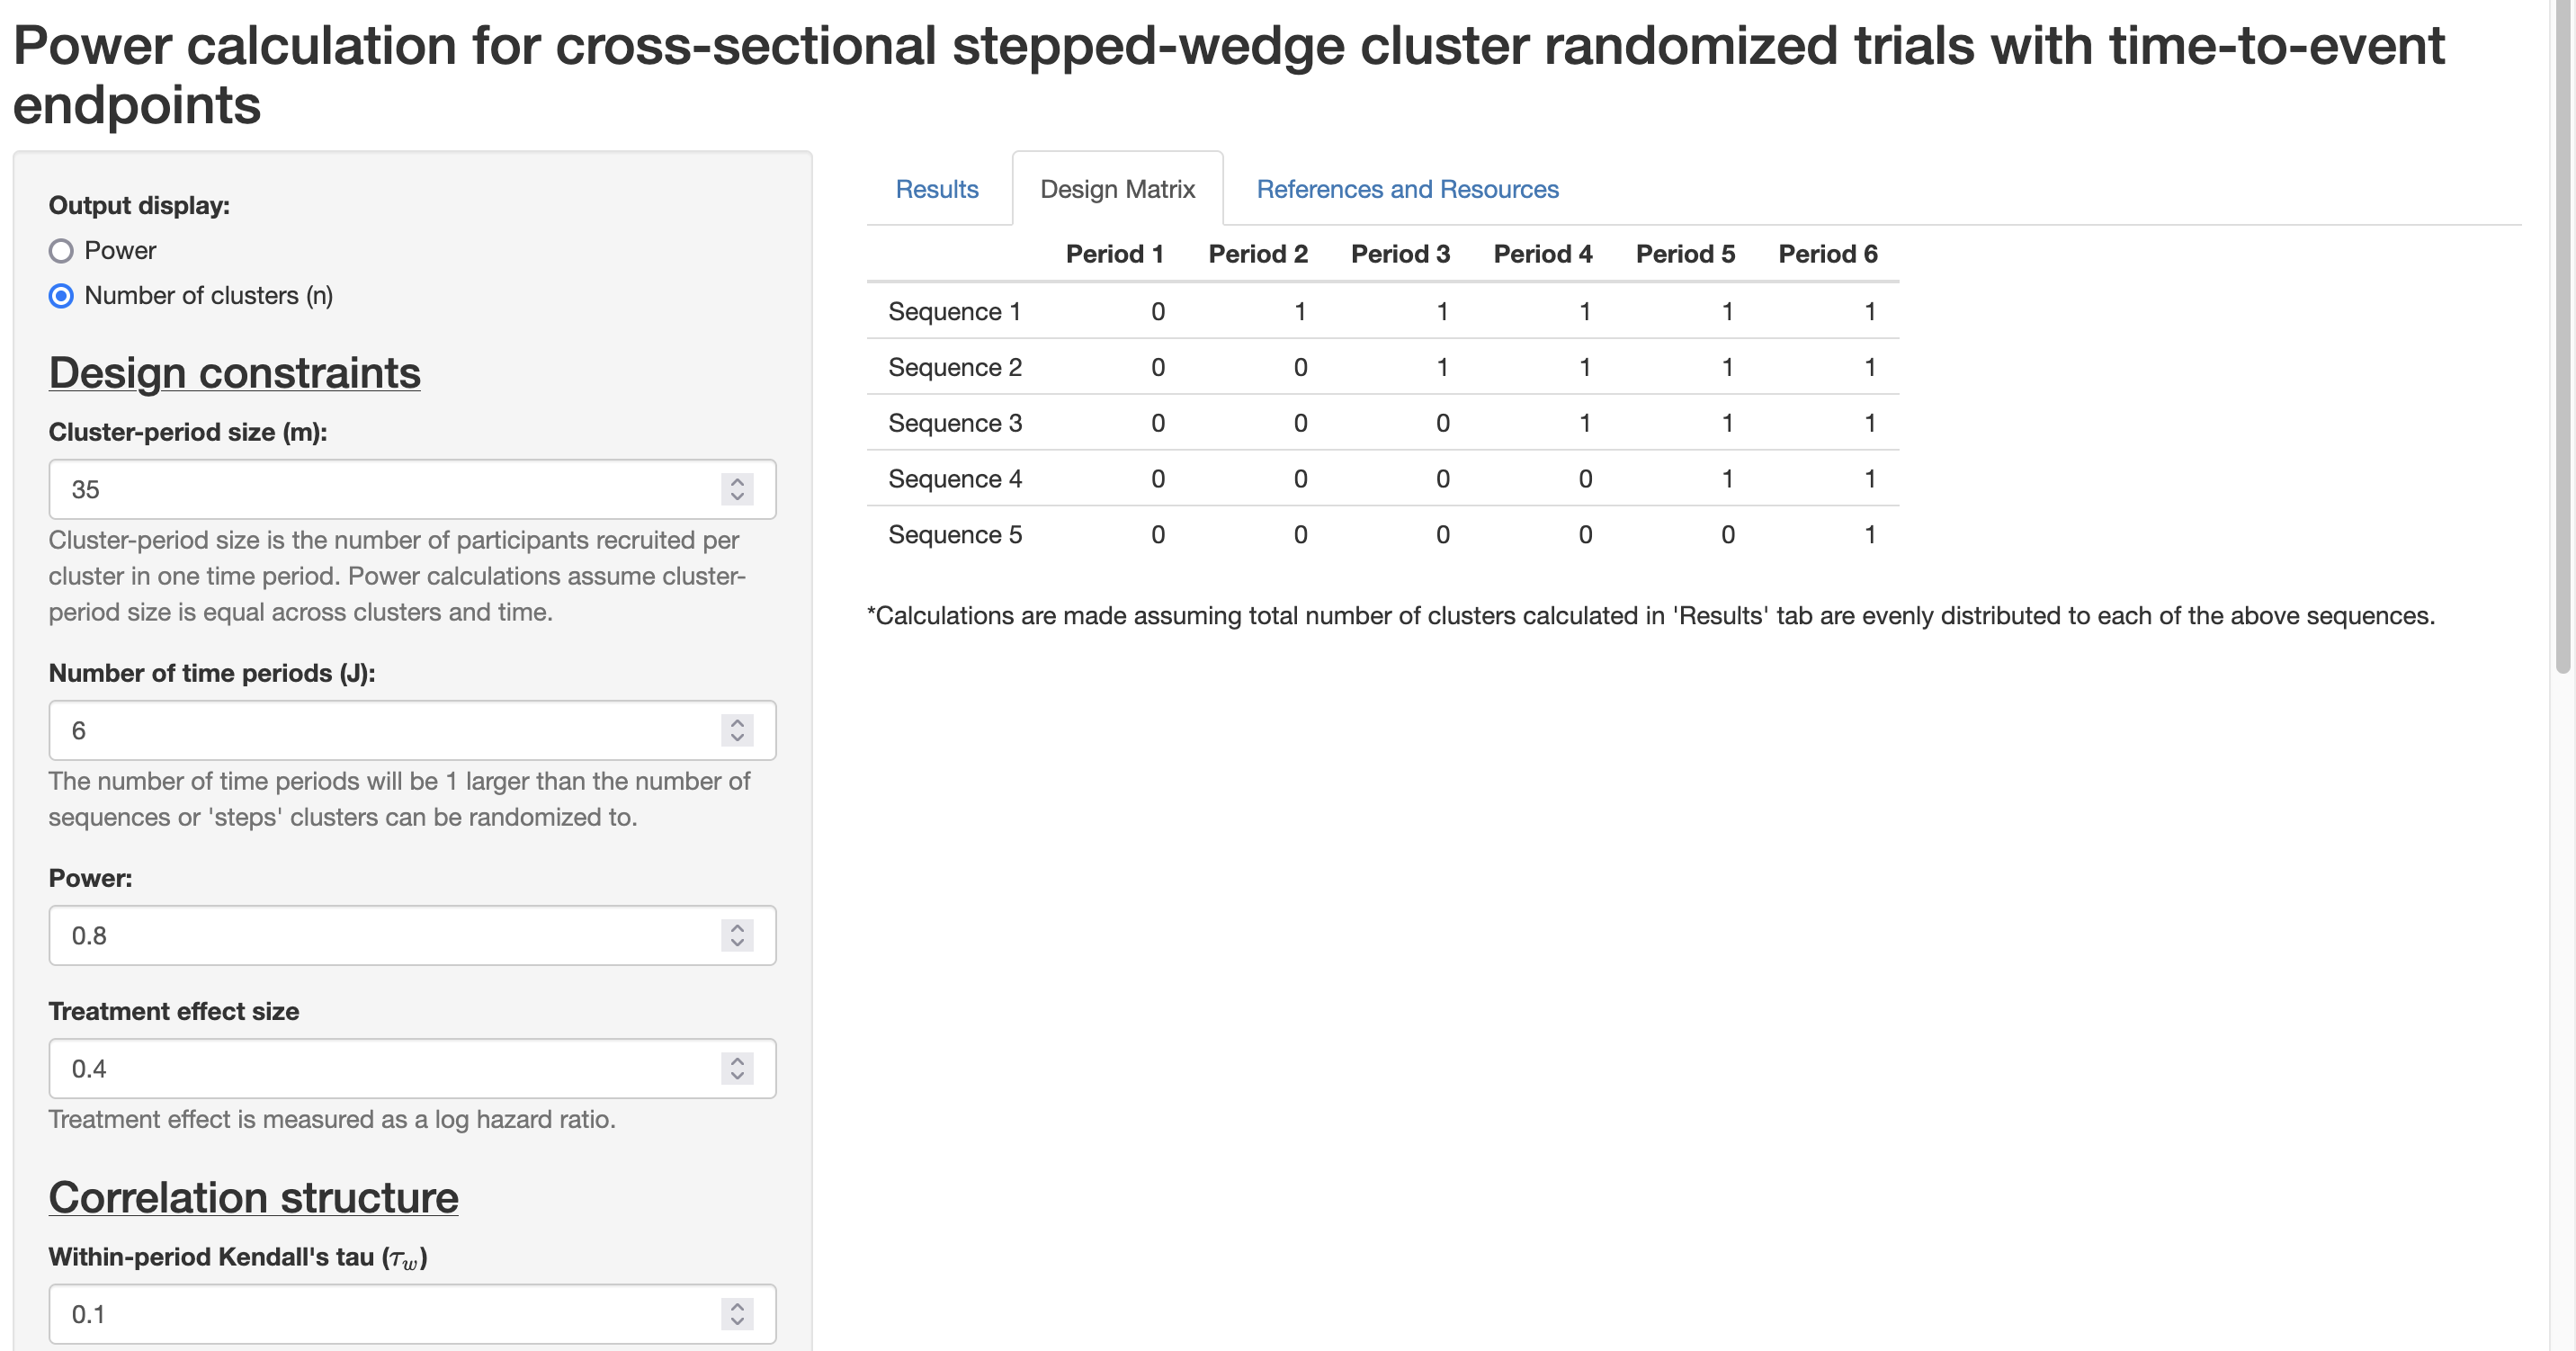This screenshot has width=2576, height=1351.
Task: Open the Results tab
Action: 936,189
